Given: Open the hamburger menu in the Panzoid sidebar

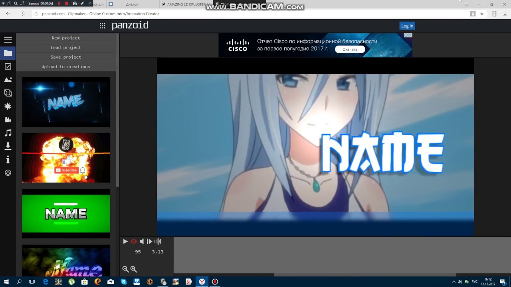Looking at the screenshot, I should click(8, 40).
